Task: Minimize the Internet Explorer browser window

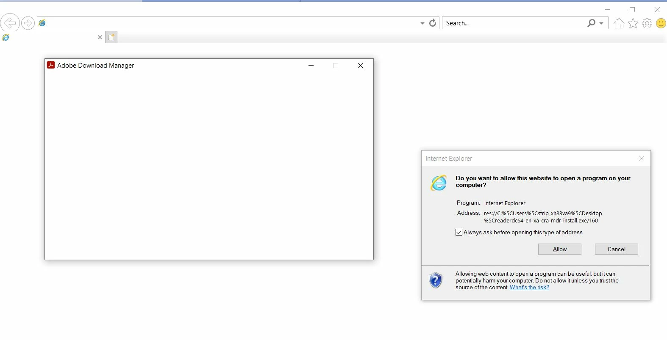Action: pyautogui.click(x=608, y=9)
